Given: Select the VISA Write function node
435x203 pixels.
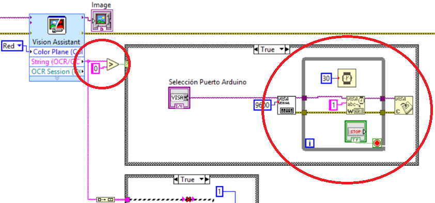Looking at the screenshot, I should tap(355, 105).
